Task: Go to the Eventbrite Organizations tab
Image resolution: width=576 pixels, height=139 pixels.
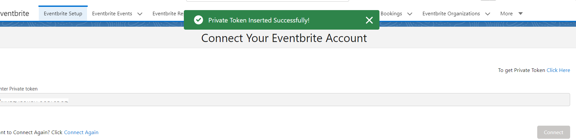Action: (x=451, y=13)
